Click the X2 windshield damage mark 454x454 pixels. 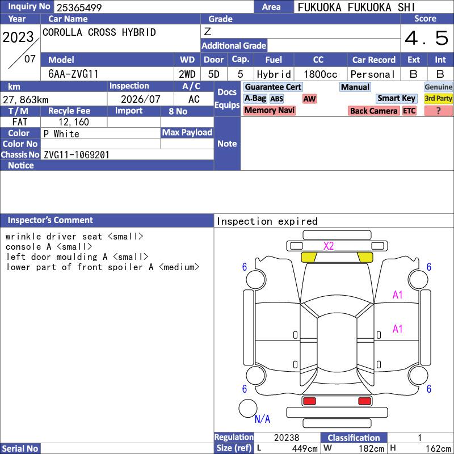[x=329, y=246]
